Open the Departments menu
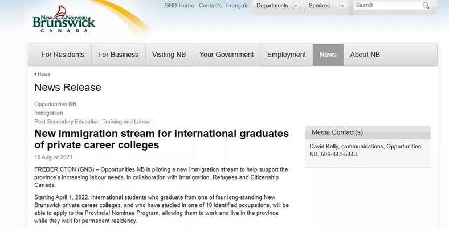The width and height of the screenshot is (449, 228). pyautogui.click(x=272, y=6)
